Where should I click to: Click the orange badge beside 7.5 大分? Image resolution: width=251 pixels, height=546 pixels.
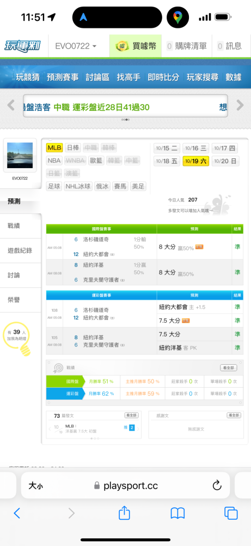[186, 321]
